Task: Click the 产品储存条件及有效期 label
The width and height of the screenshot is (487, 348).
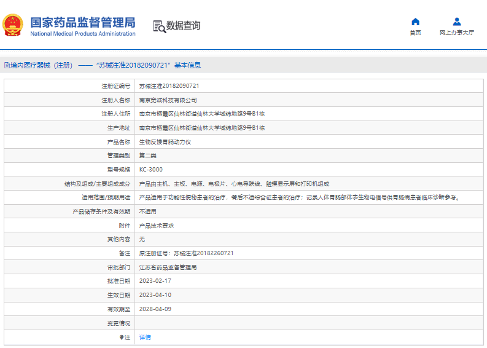Action: (x=101, y=212)
